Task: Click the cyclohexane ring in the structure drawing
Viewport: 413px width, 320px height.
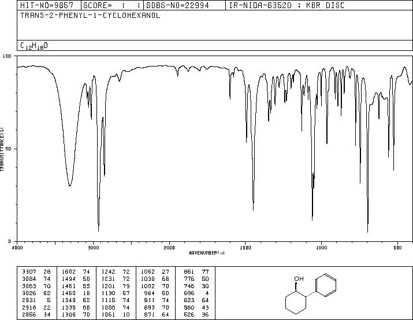Action: pyautogui.click(x=296, y=302)
